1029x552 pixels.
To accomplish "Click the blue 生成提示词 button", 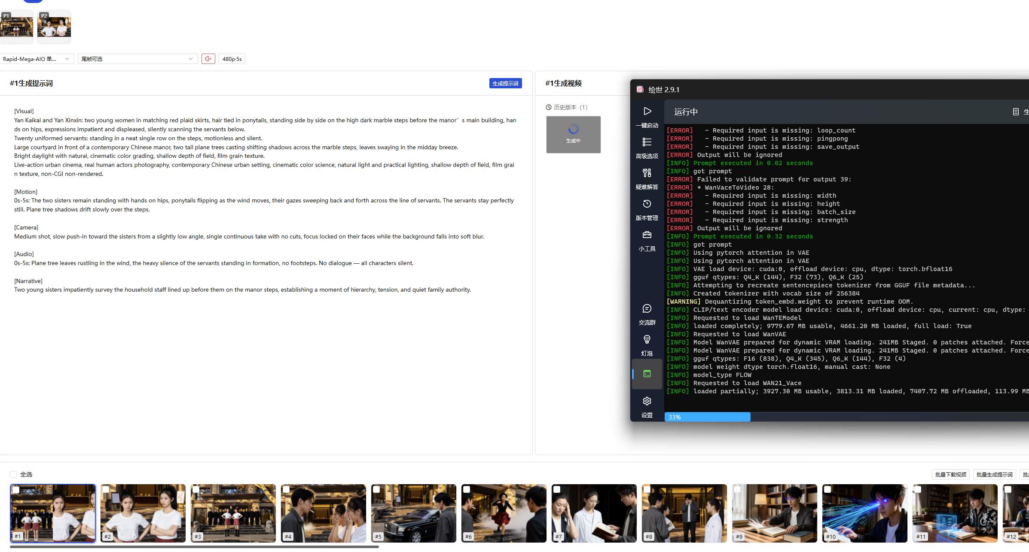I will click(x=505, y=83).
